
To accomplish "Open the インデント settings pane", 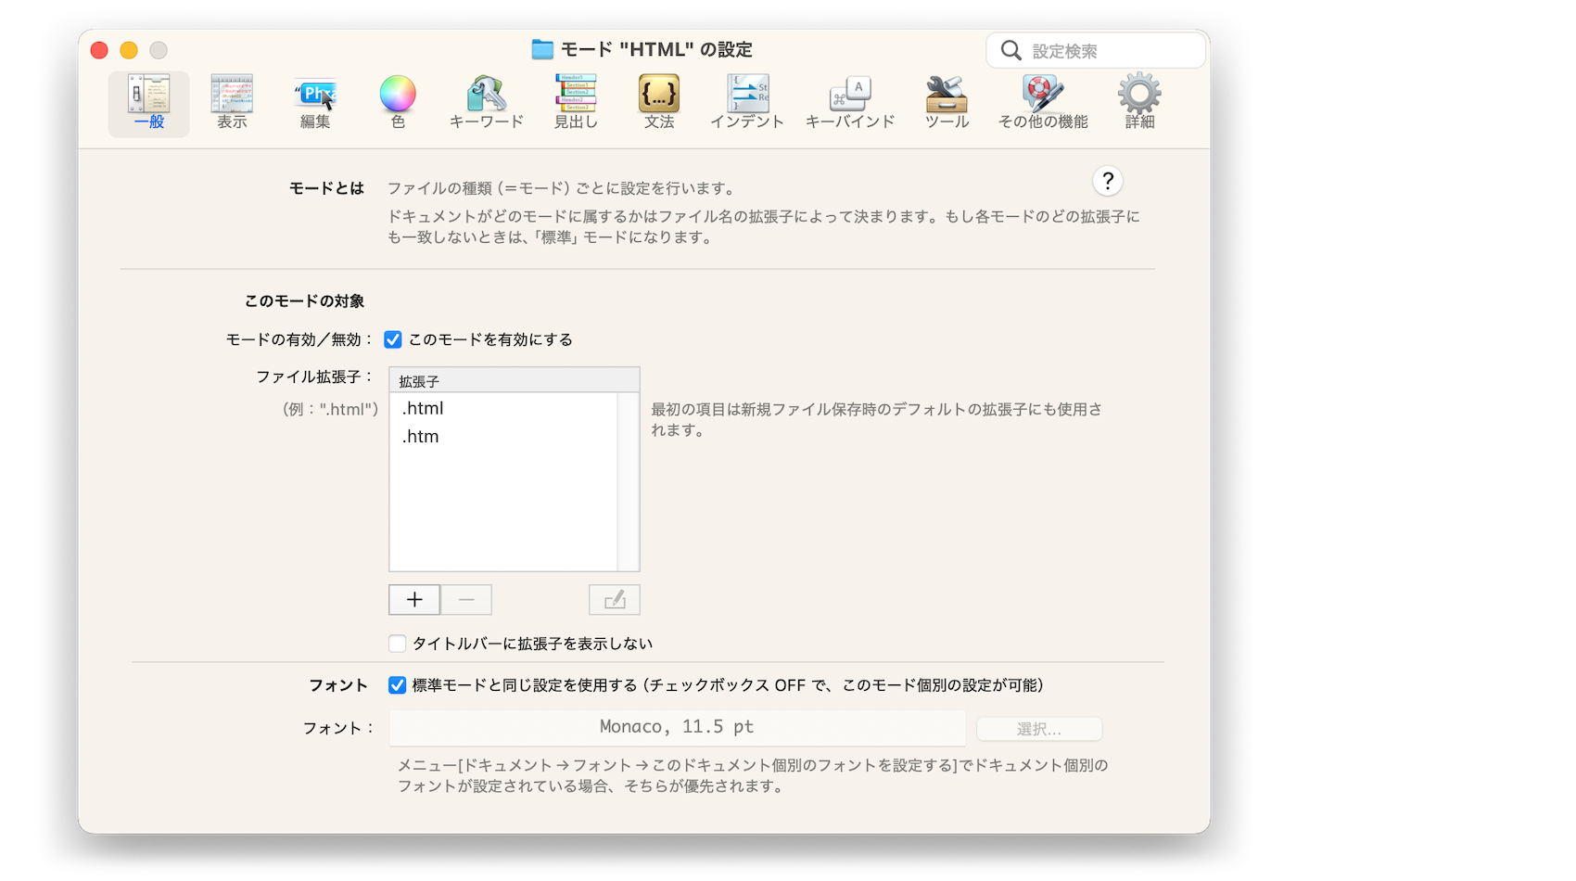I will [747, 102].
